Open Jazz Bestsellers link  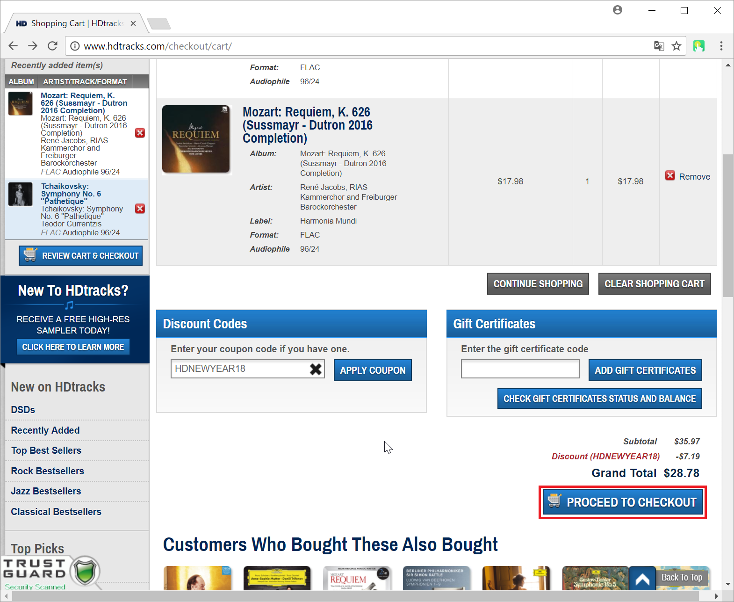point(46,491)
